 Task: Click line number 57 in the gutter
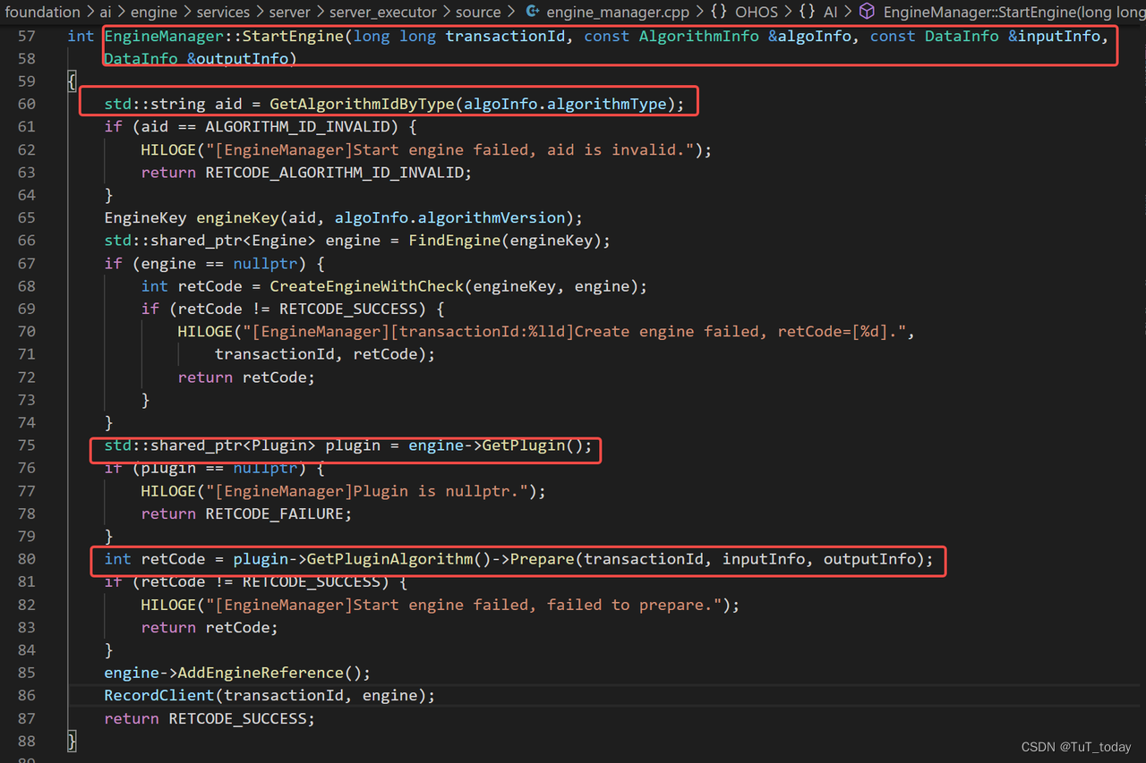(26, 36)
